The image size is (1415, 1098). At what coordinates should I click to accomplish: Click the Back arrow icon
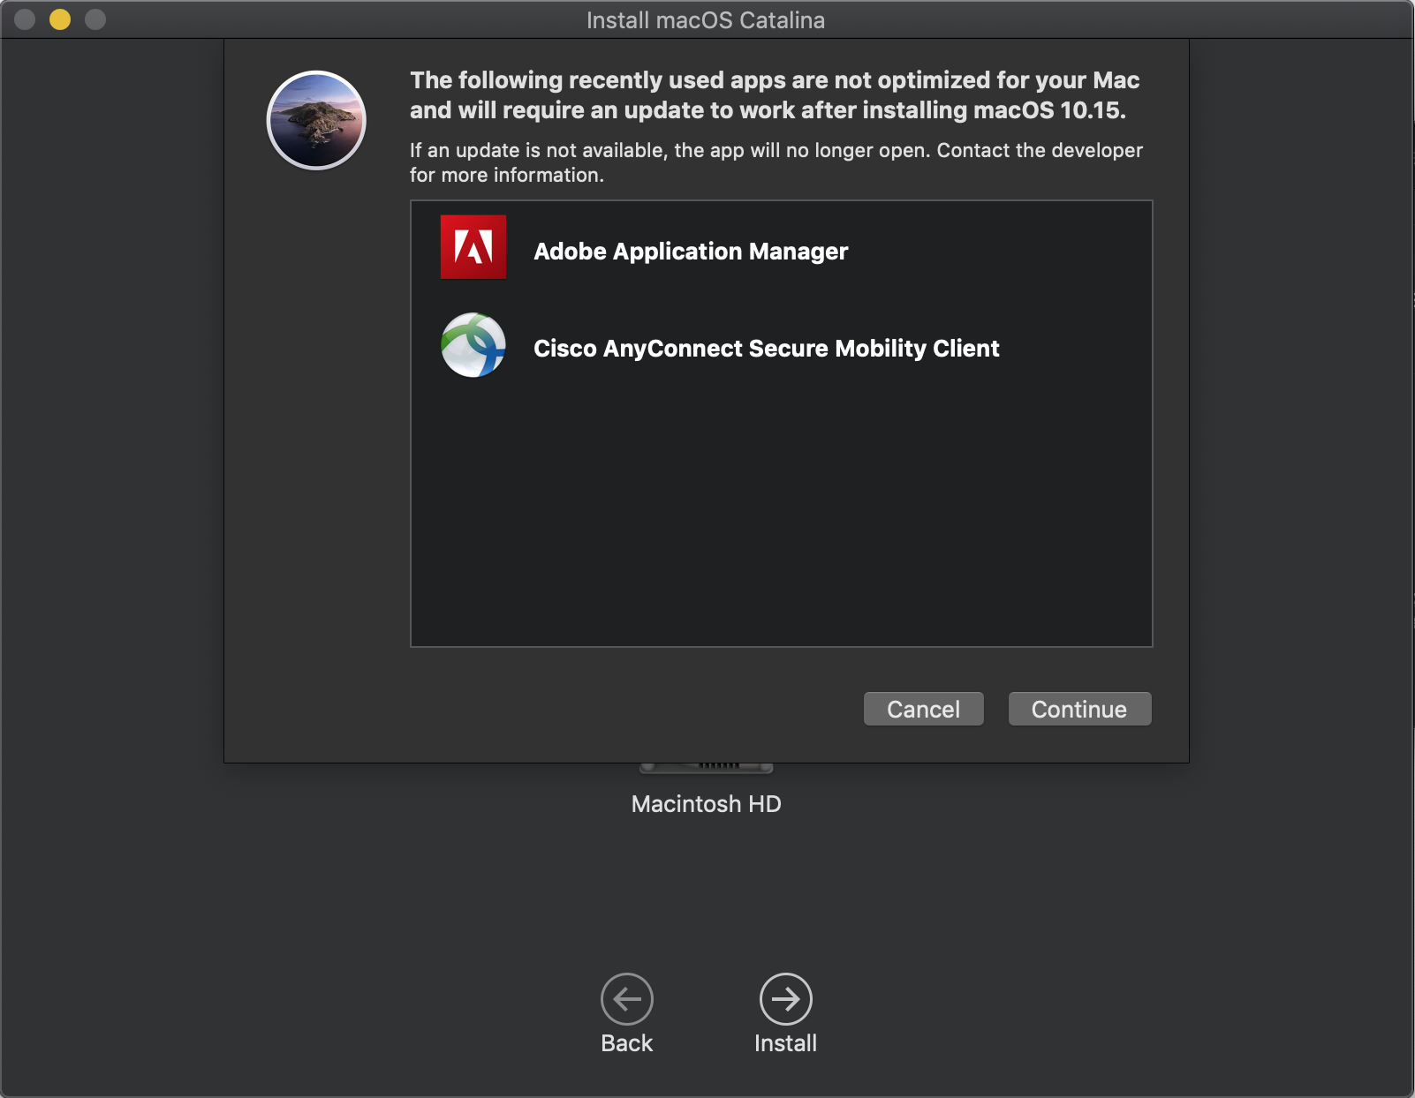tap(627, 999)
